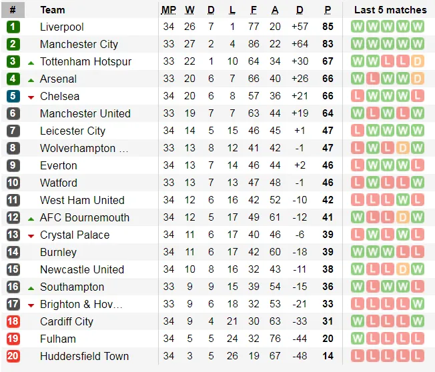The image size is (435, 372).
Task: Select the orange D badge in Wolverhampton's form
Action: click(x=403, y=149)
